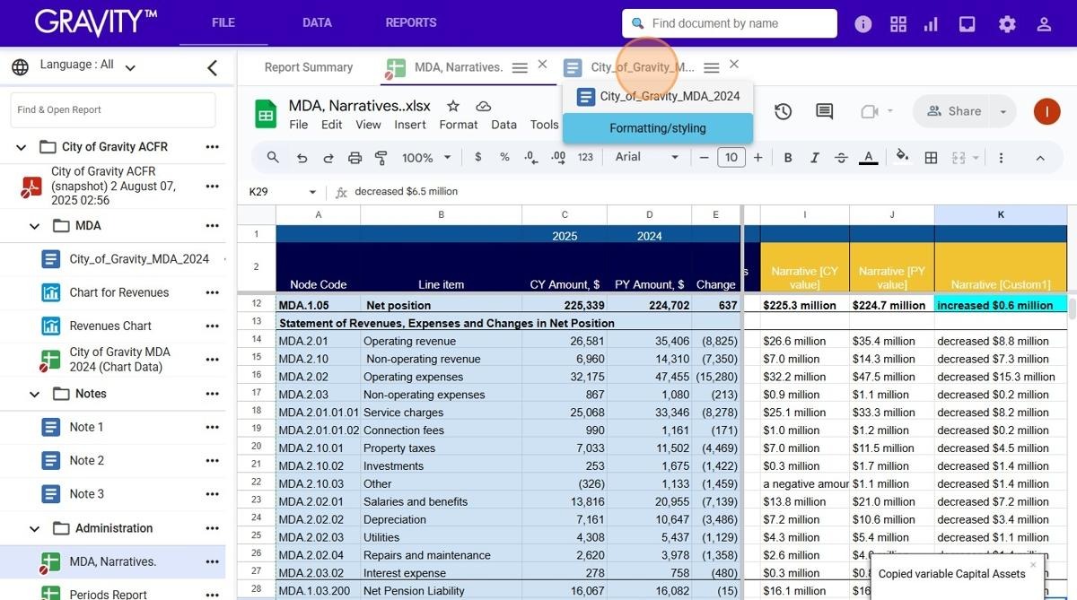Open more toolbar options (three dots)
Image resolution: width=1077 pixels, height=600 pixels.
coord(1001,158)
